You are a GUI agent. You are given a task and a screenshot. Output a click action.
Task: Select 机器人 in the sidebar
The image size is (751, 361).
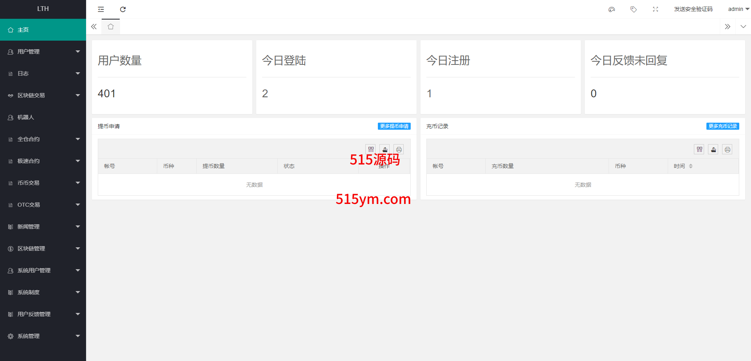26,117
